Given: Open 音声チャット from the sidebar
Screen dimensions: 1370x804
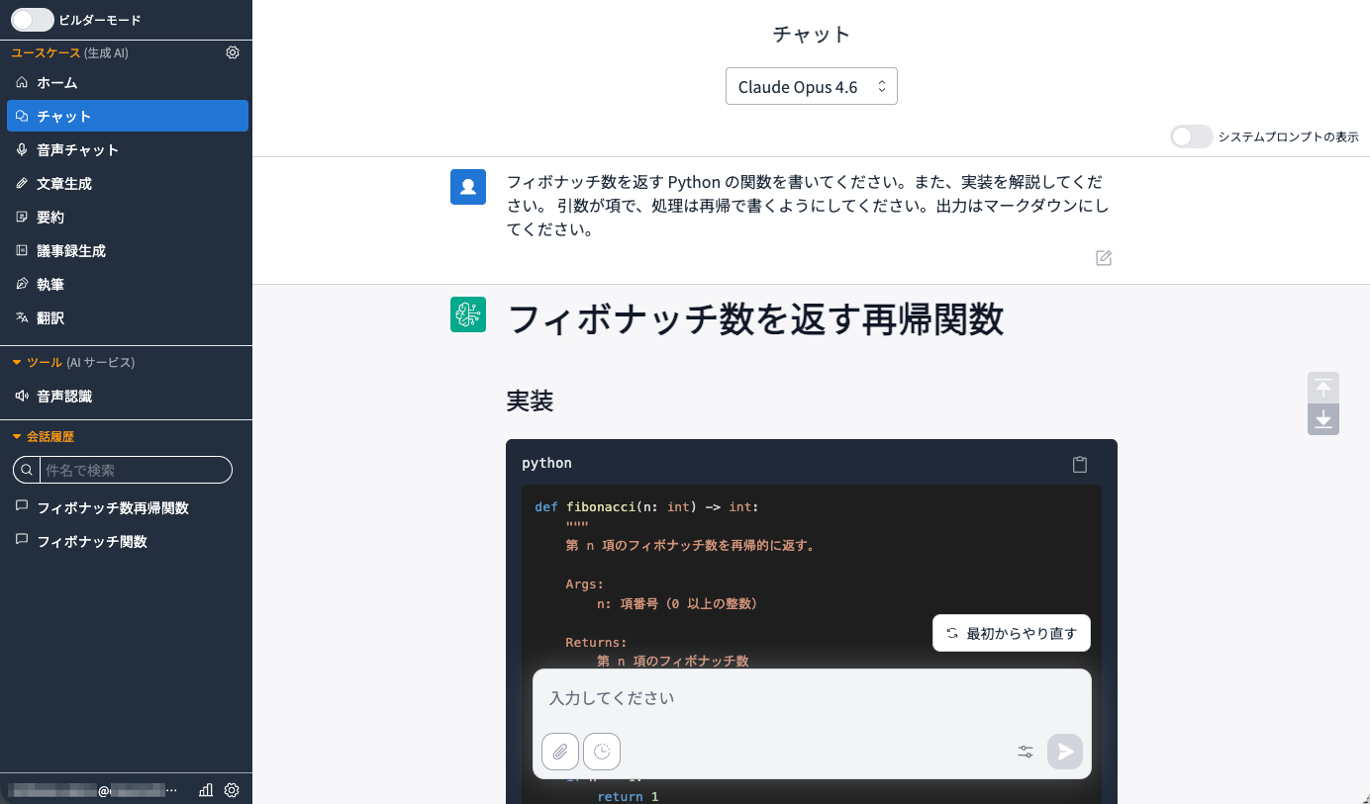Looking at the screenshot, I should [127, 150].
